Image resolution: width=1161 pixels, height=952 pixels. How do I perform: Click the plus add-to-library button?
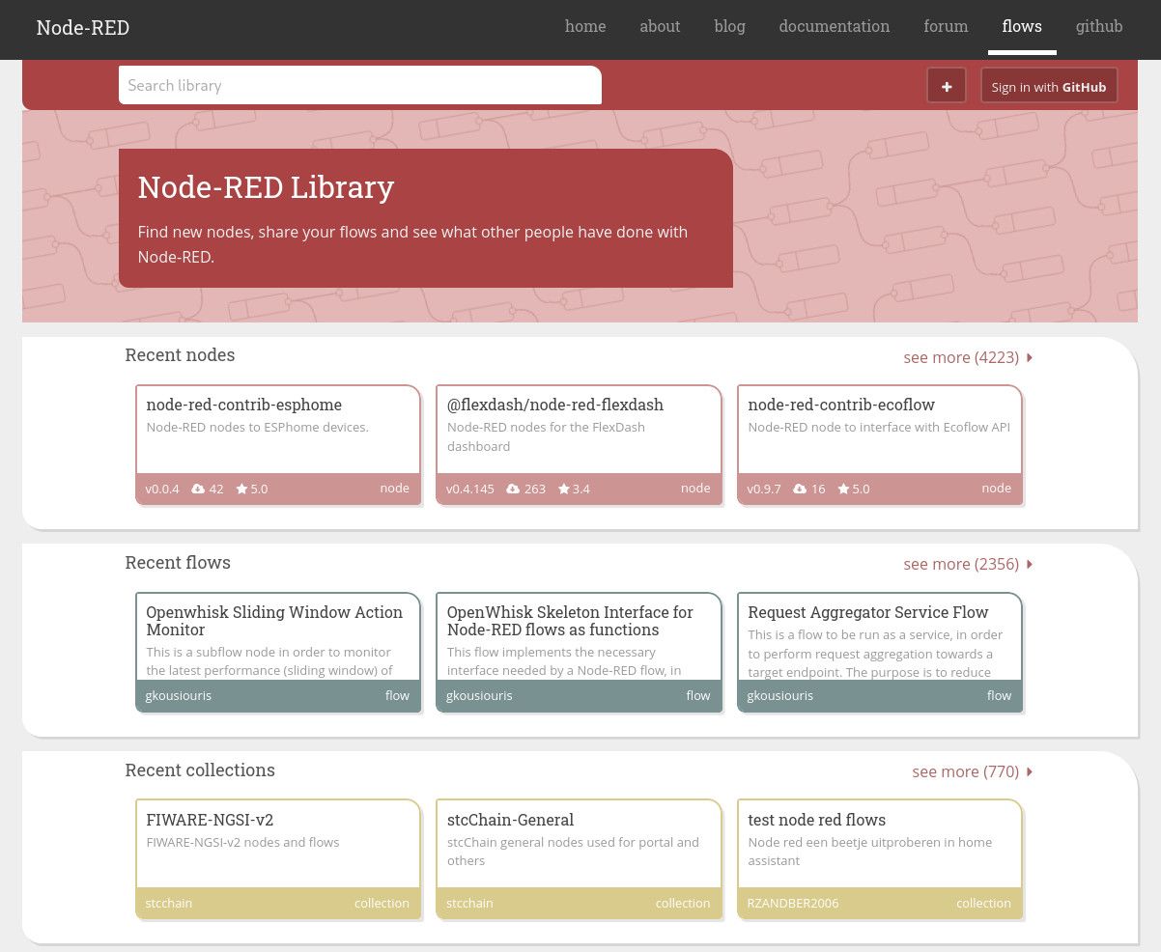click(x=947, y=86)
